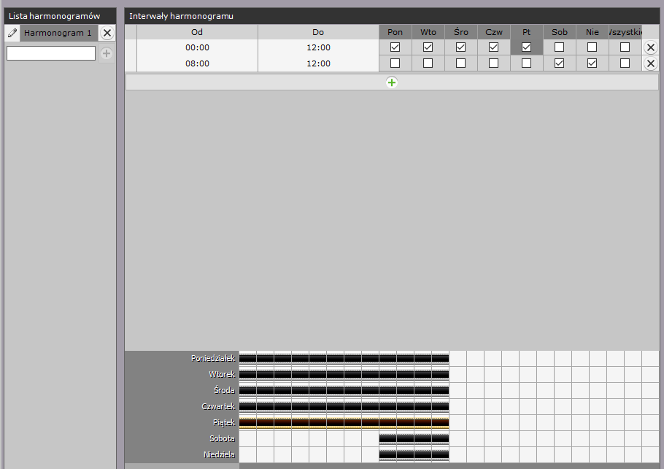
Task: Remove the 00:00–12:00 interval row
Action: [x=651, y=47]
